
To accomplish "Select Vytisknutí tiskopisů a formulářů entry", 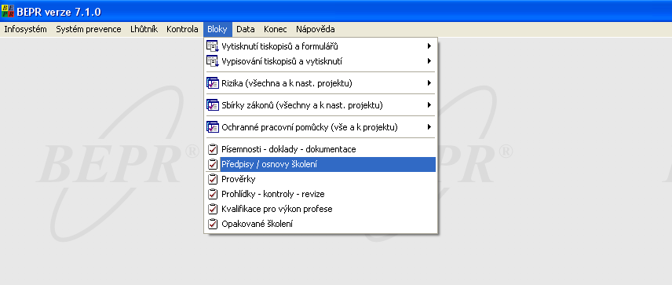I will pos(320,46).
